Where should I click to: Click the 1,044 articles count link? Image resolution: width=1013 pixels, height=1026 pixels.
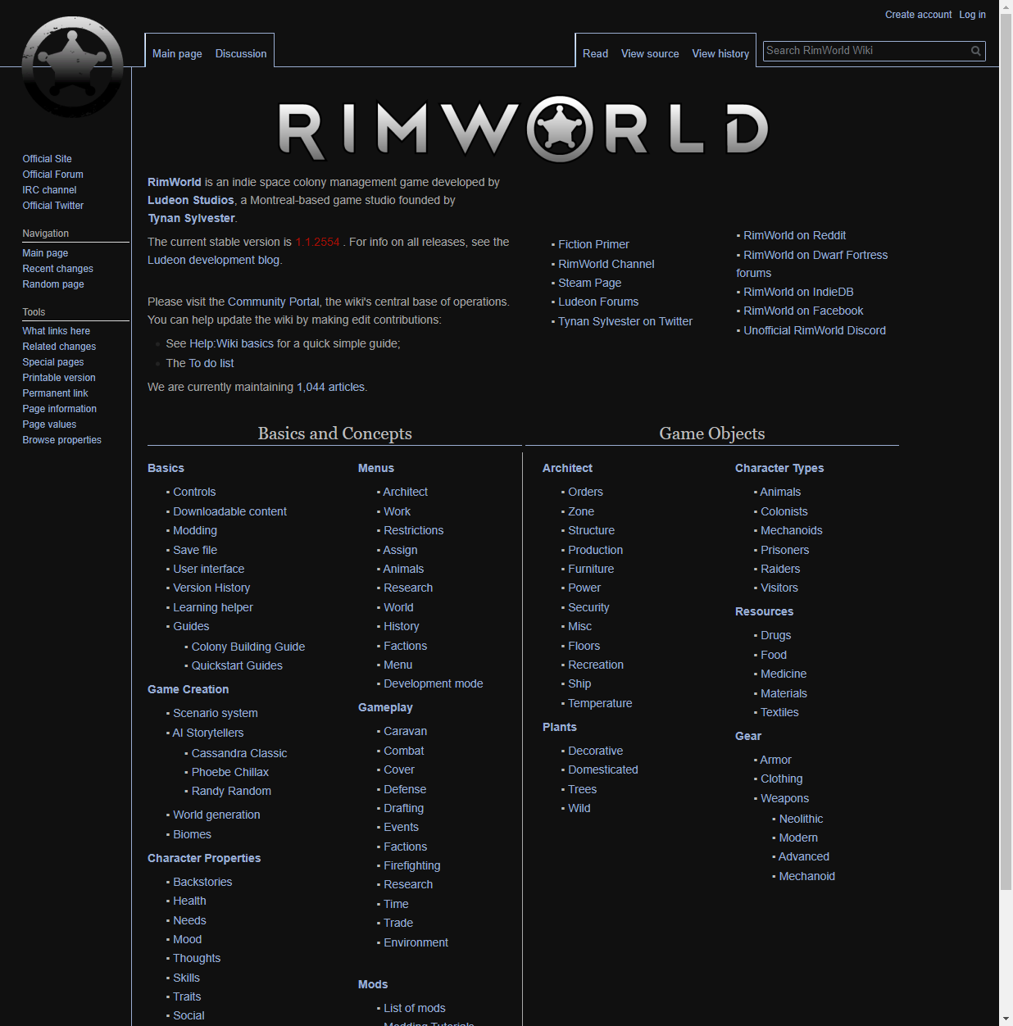coord(330,387)
